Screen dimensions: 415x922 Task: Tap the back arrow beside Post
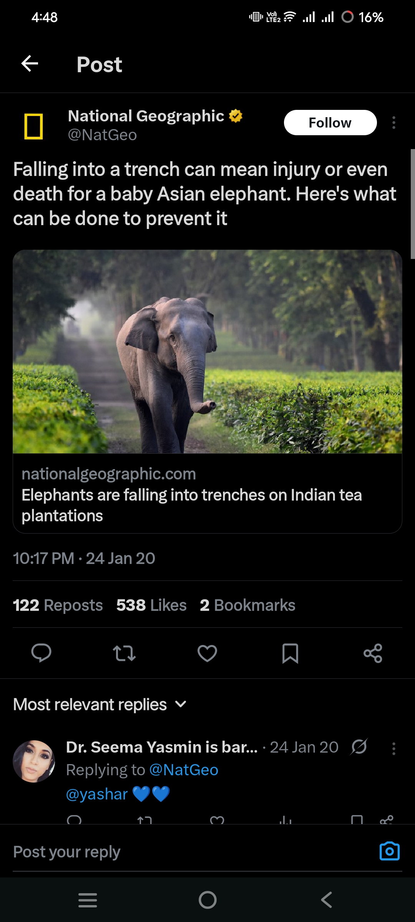(x=30, y=64)
